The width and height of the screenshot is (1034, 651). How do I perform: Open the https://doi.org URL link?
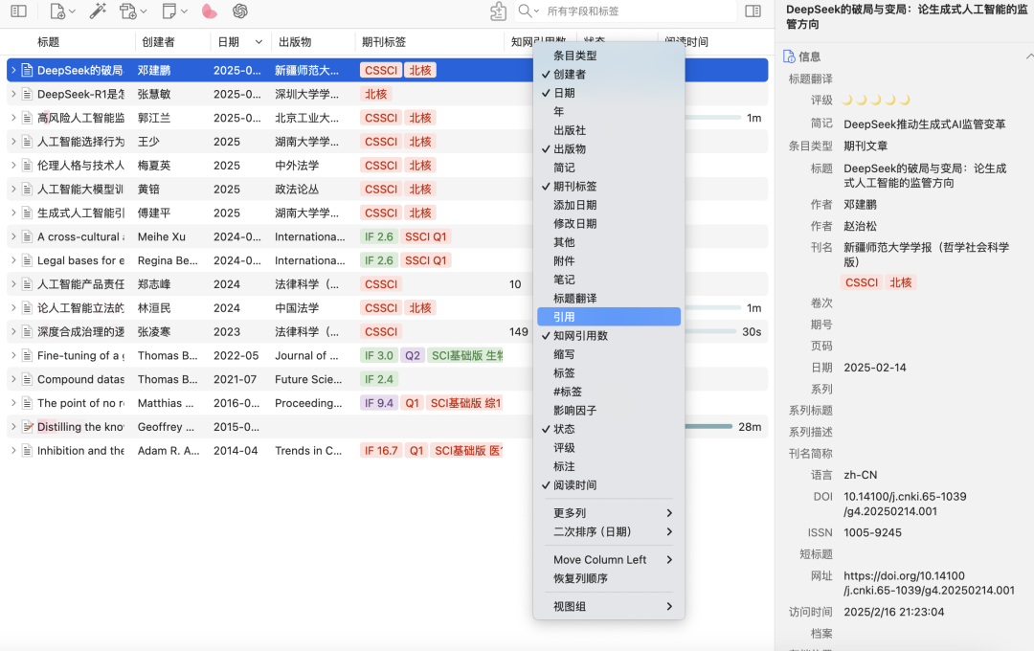tap(929, 583)
